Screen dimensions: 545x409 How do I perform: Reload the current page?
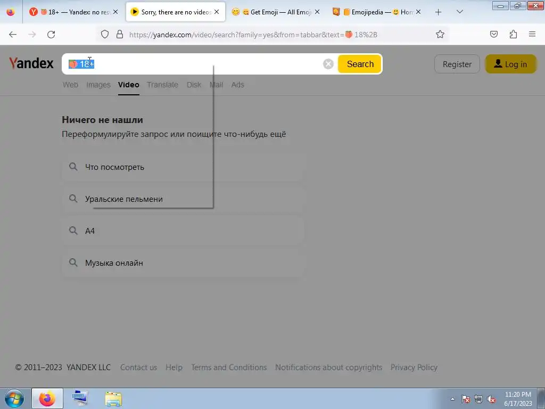51,35
